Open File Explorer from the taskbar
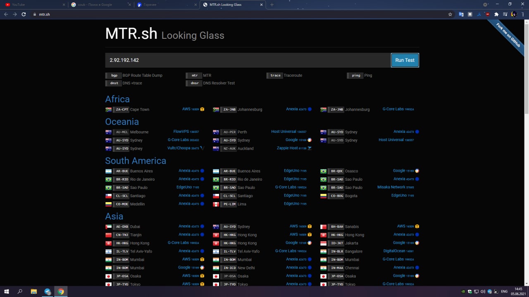The height and width of the screenshot is (297, 529). [x=34, y=291]
